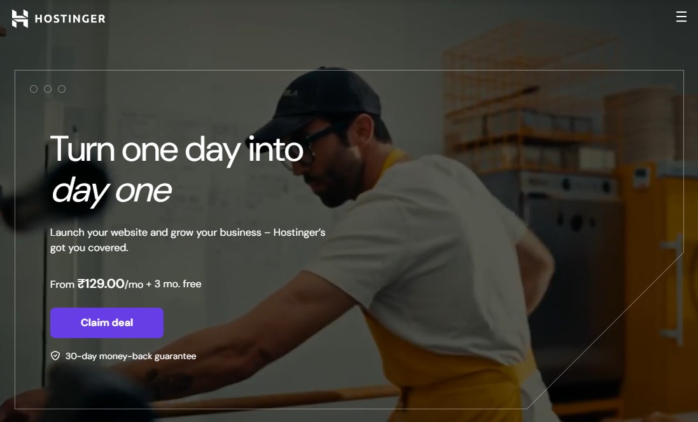Open the hamburger menu icon
The image size is (698, 422).
681,17
